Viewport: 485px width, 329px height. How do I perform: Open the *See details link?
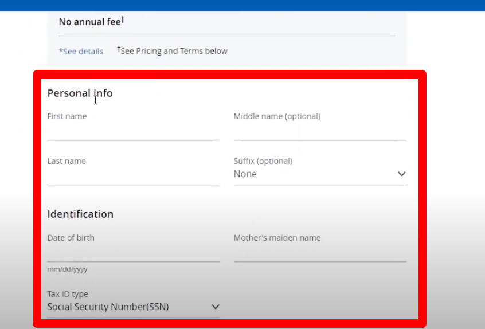(81, 52)
